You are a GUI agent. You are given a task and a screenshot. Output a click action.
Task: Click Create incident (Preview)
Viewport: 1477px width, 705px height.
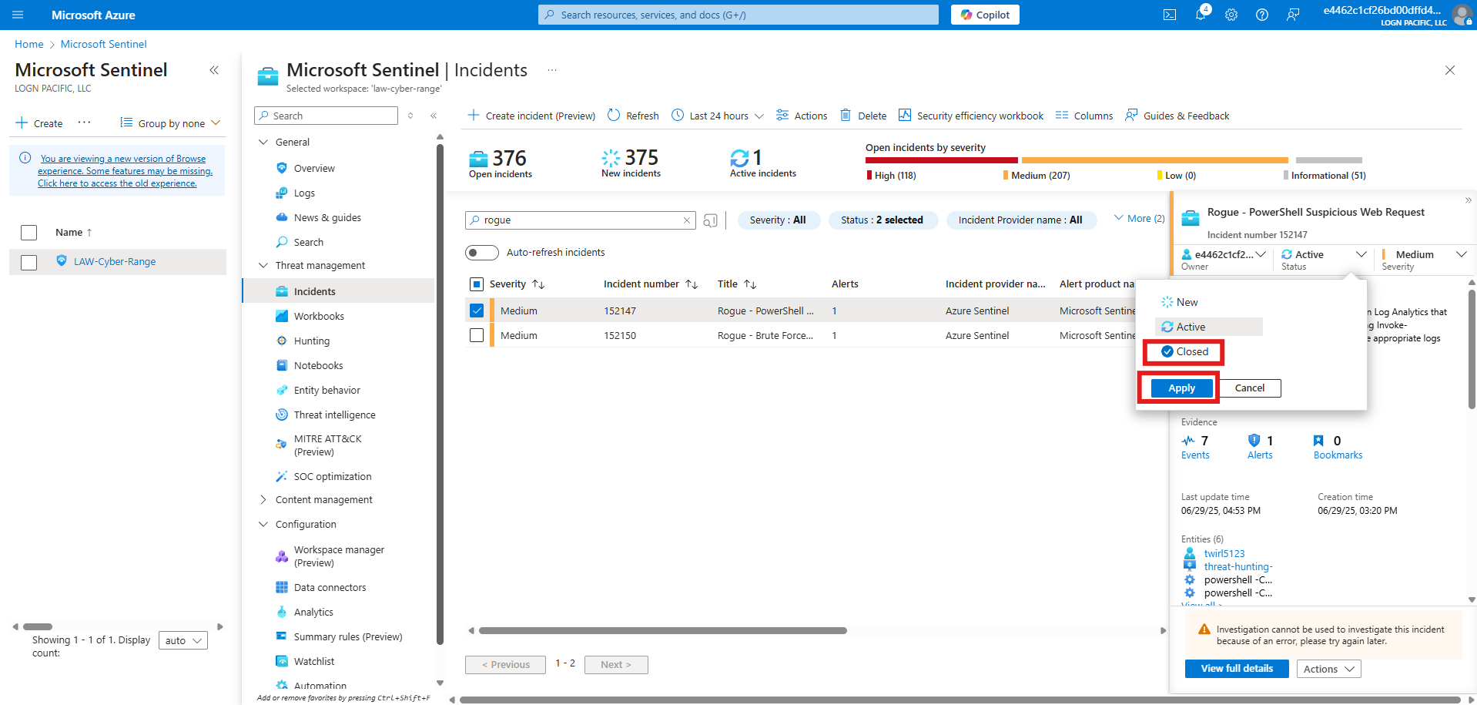531,116
